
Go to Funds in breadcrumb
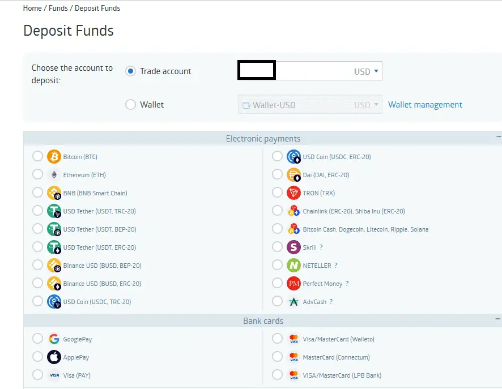coord(58,8)
